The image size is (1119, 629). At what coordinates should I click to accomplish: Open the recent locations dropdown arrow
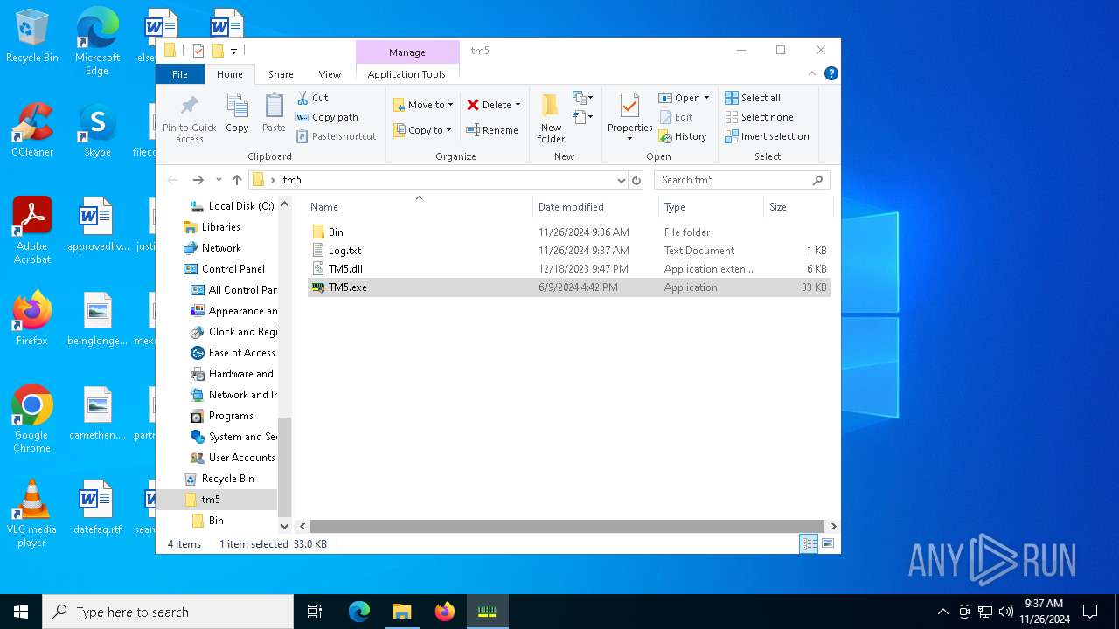point(219,180)
